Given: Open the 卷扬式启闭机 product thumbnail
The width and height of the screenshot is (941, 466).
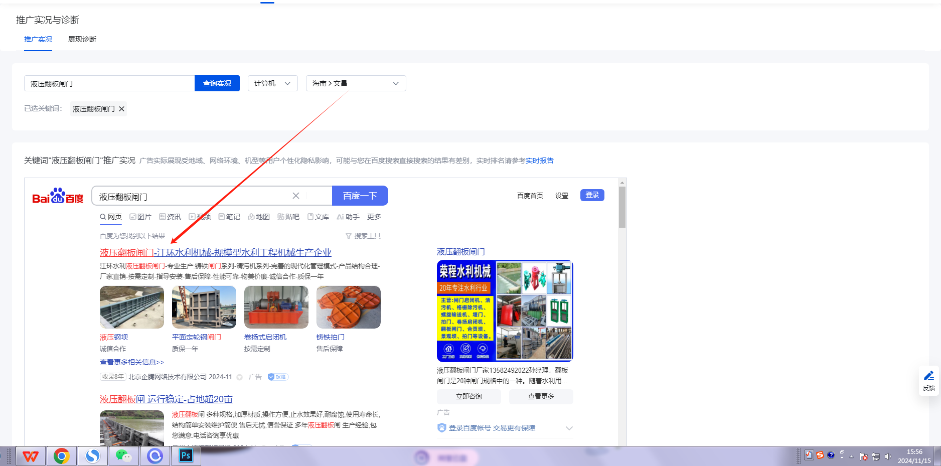Looking at the screenshot, I should [276, 307].
